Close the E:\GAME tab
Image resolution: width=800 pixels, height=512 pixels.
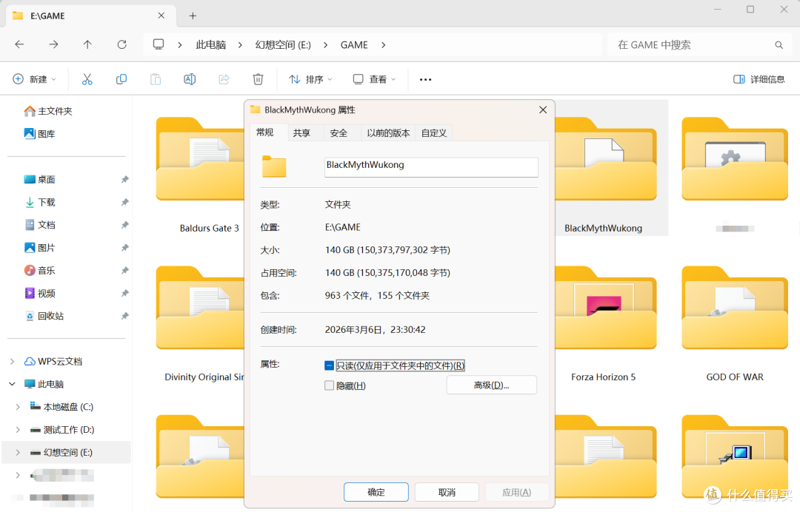[x=161, y=16]
